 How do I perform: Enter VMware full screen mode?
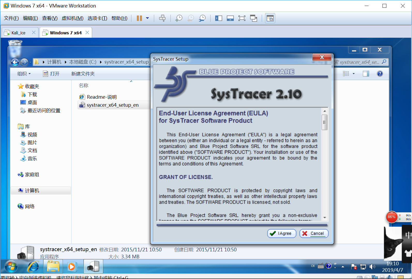tap(242, 18)
